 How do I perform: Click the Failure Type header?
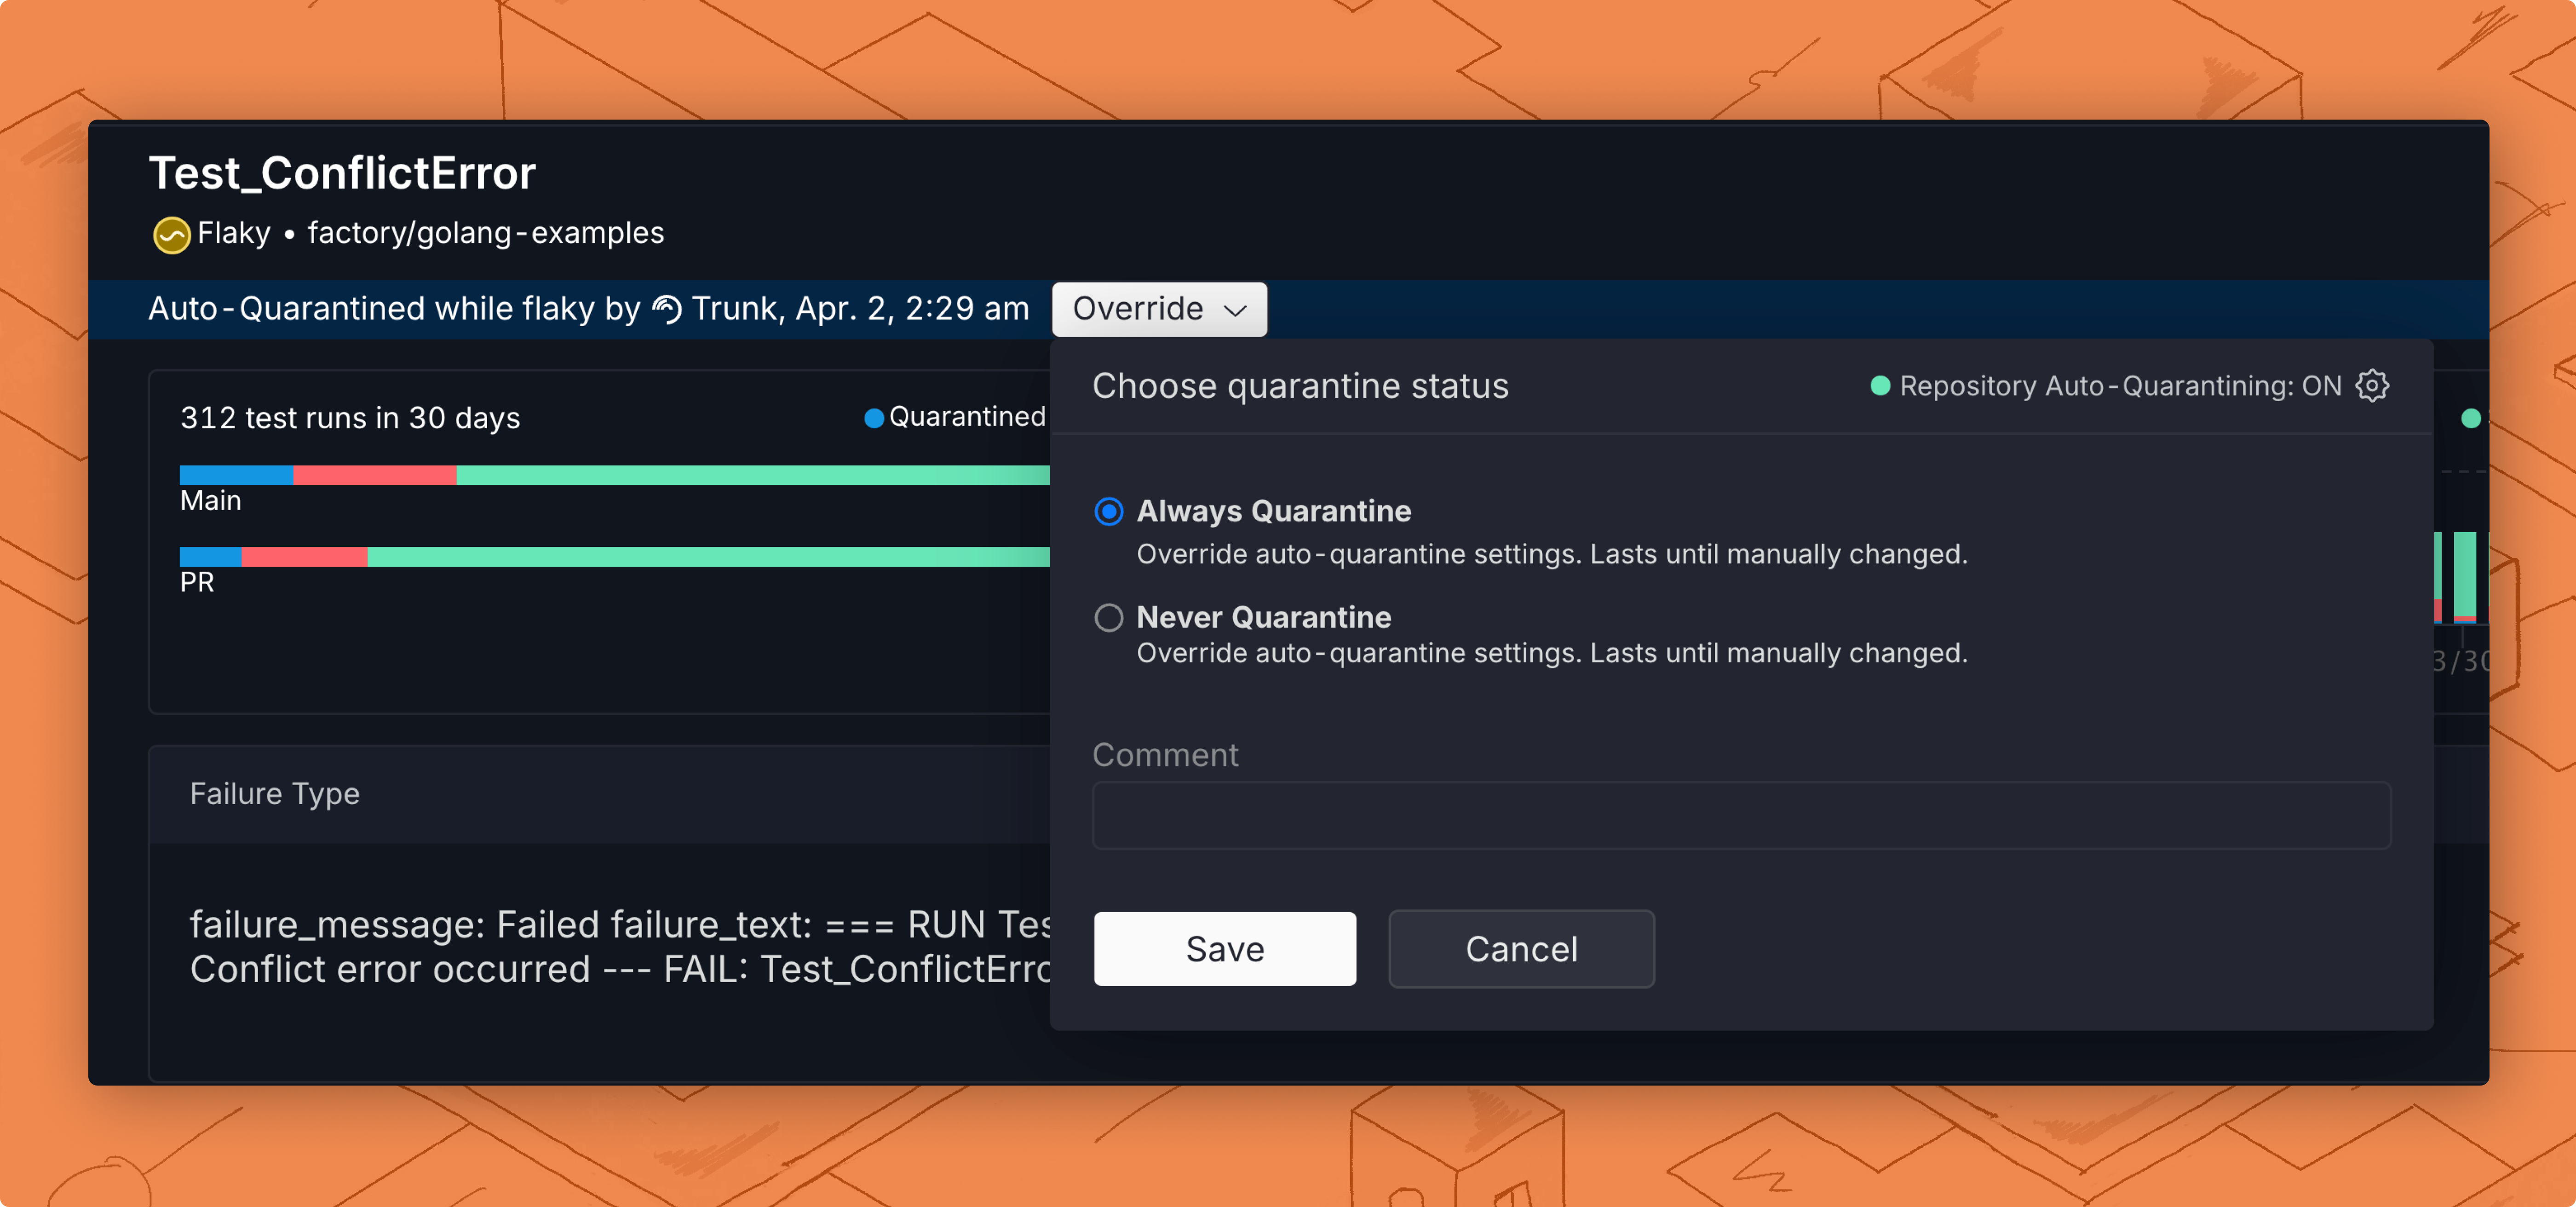click(x=275, y=794)
